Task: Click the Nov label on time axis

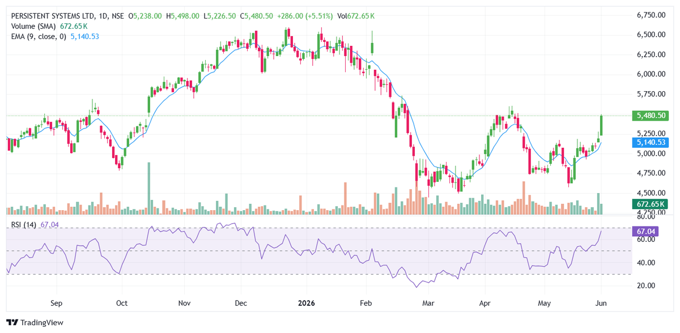Action: tap(184, 303)
